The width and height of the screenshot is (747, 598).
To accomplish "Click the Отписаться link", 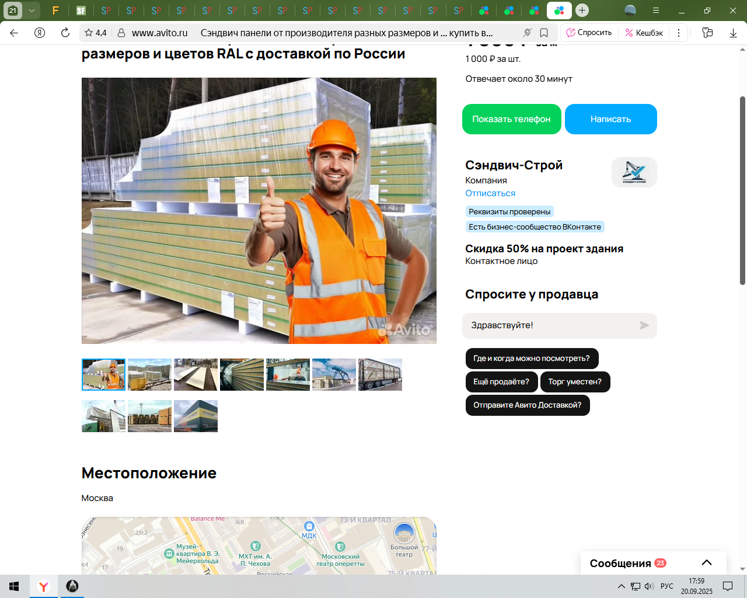I will click(490, 193).
